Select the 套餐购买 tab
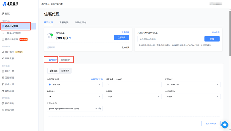 pyautogui.click(x=64, y=22)
